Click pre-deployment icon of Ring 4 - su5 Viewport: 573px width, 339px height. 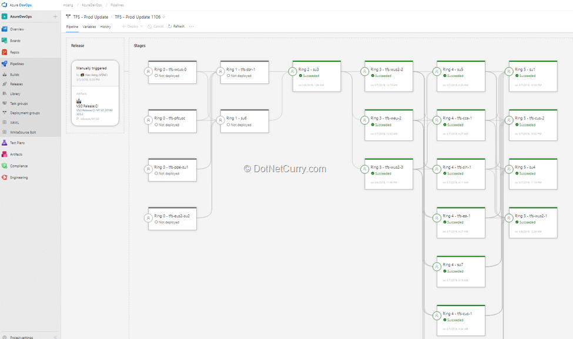pos(437,72)
